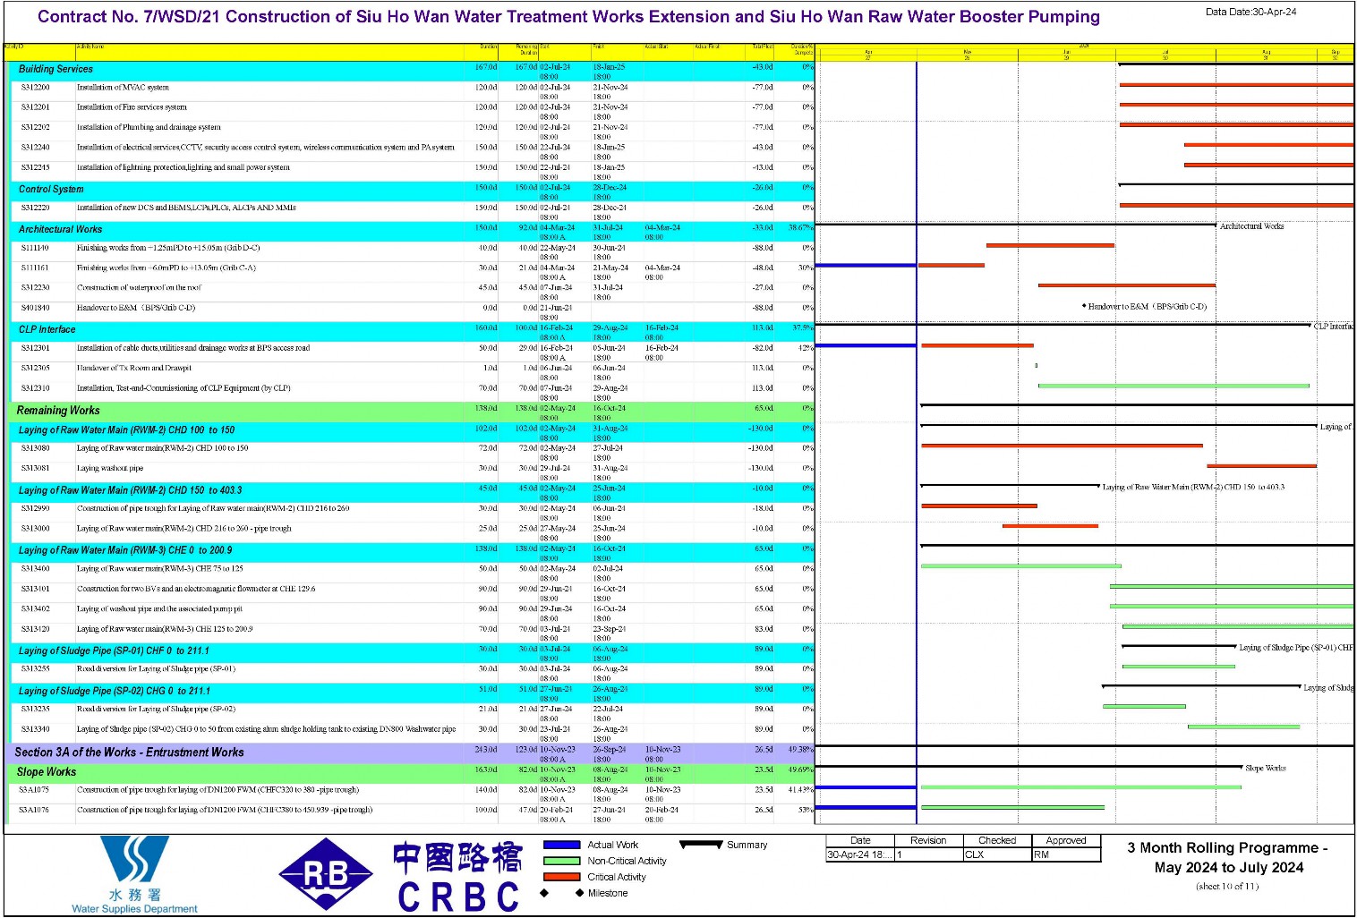Click activity ID S312200

(36, 88)
